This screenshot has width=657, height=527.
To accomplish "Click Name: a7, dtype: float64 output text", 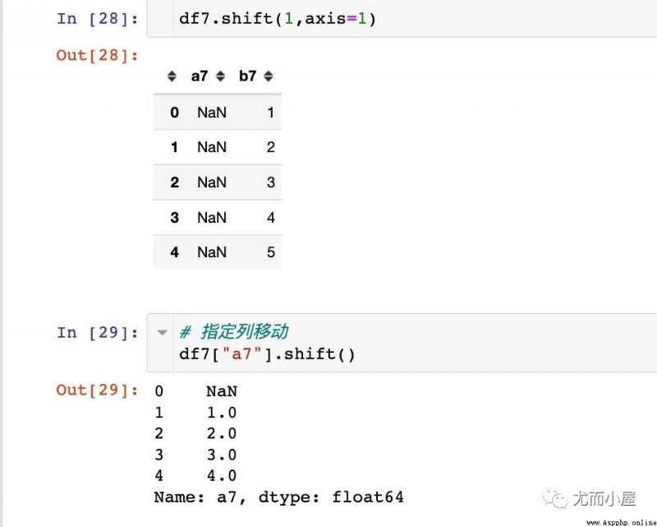I will [278, 497].
